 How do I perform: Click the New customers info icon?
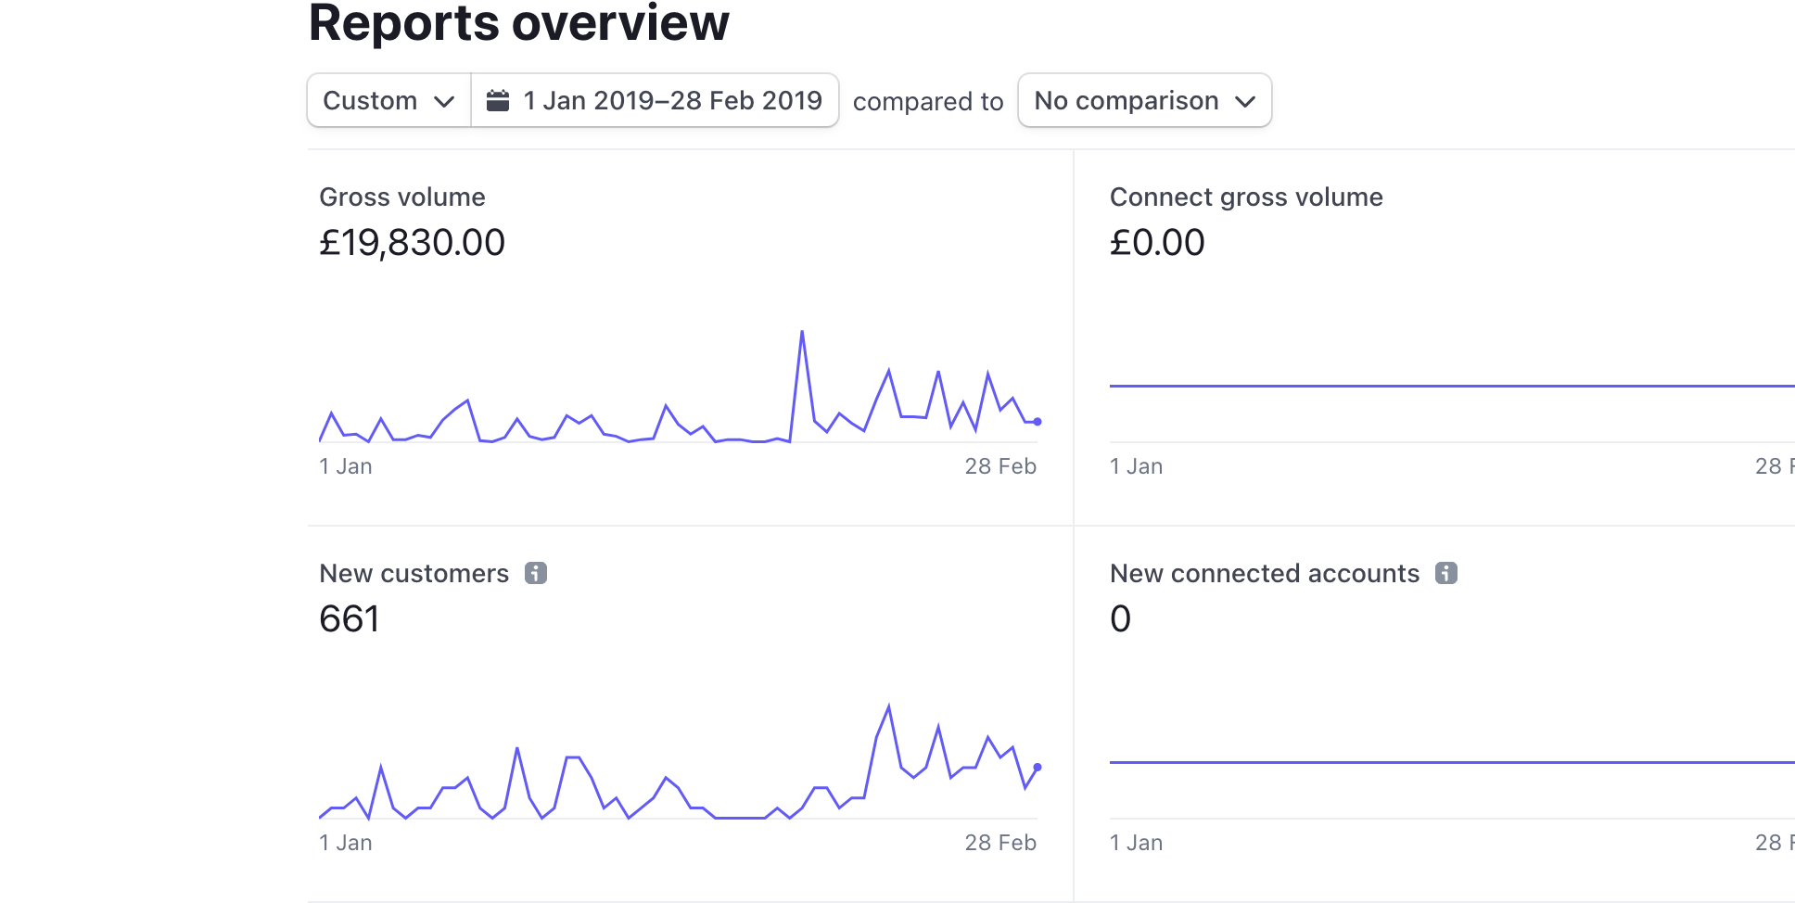(536, 573)
